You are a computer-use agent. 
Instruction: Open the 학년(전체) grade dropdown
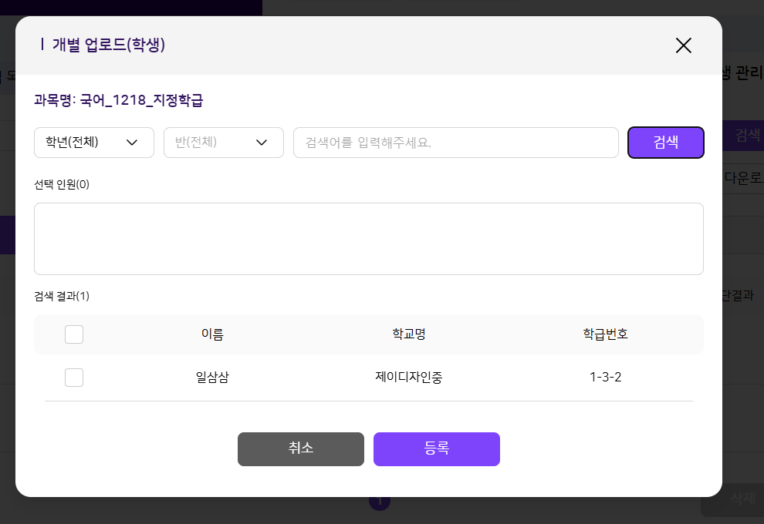(93, 143)
